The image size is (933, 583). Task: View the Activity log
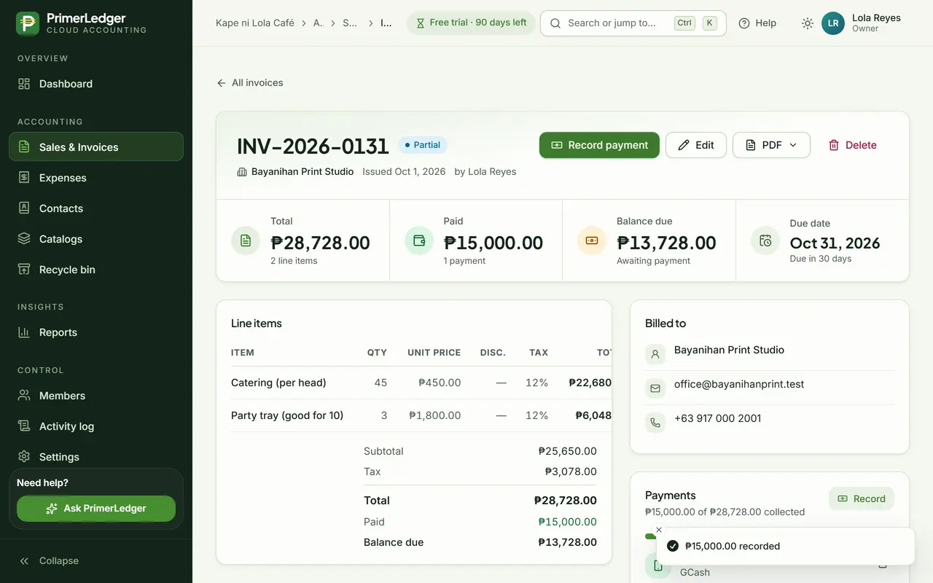[x=96, y=426]
